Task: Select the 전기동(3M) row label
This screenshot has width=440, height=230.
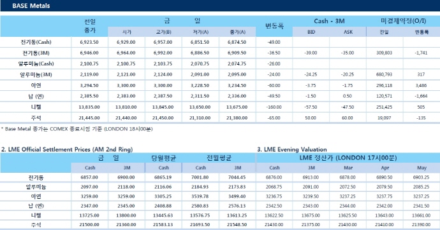Action: pyautogui.click(x=36, y=53)
